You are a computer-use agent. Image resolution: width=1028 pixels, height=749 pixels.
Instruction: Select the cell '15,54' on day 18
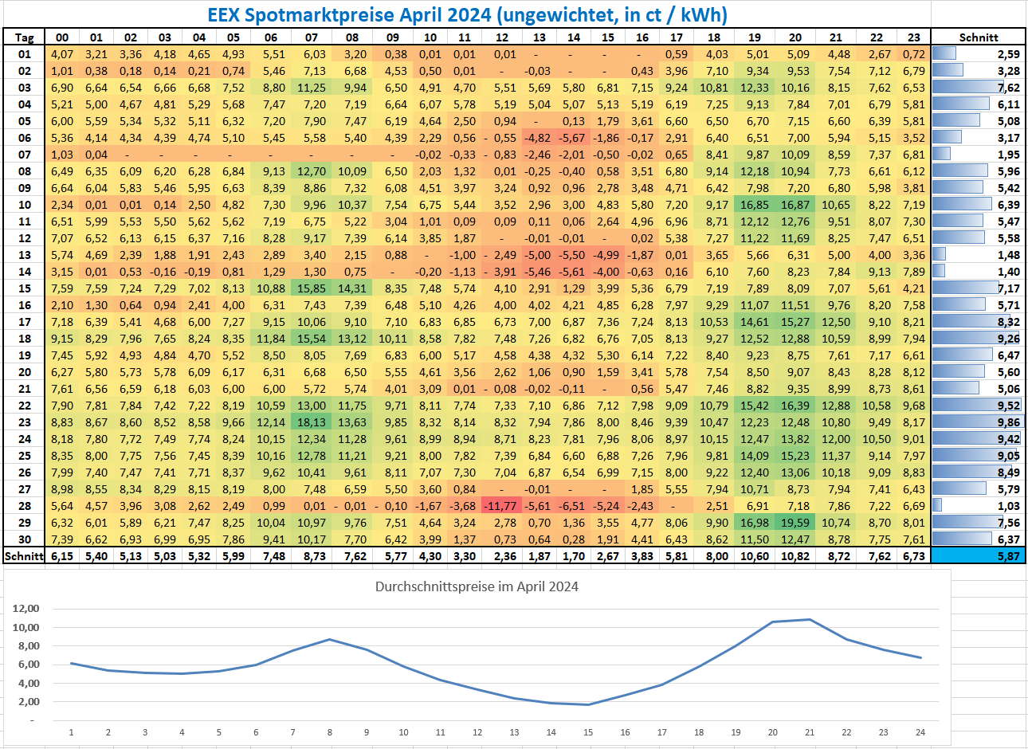coord(312,339)
